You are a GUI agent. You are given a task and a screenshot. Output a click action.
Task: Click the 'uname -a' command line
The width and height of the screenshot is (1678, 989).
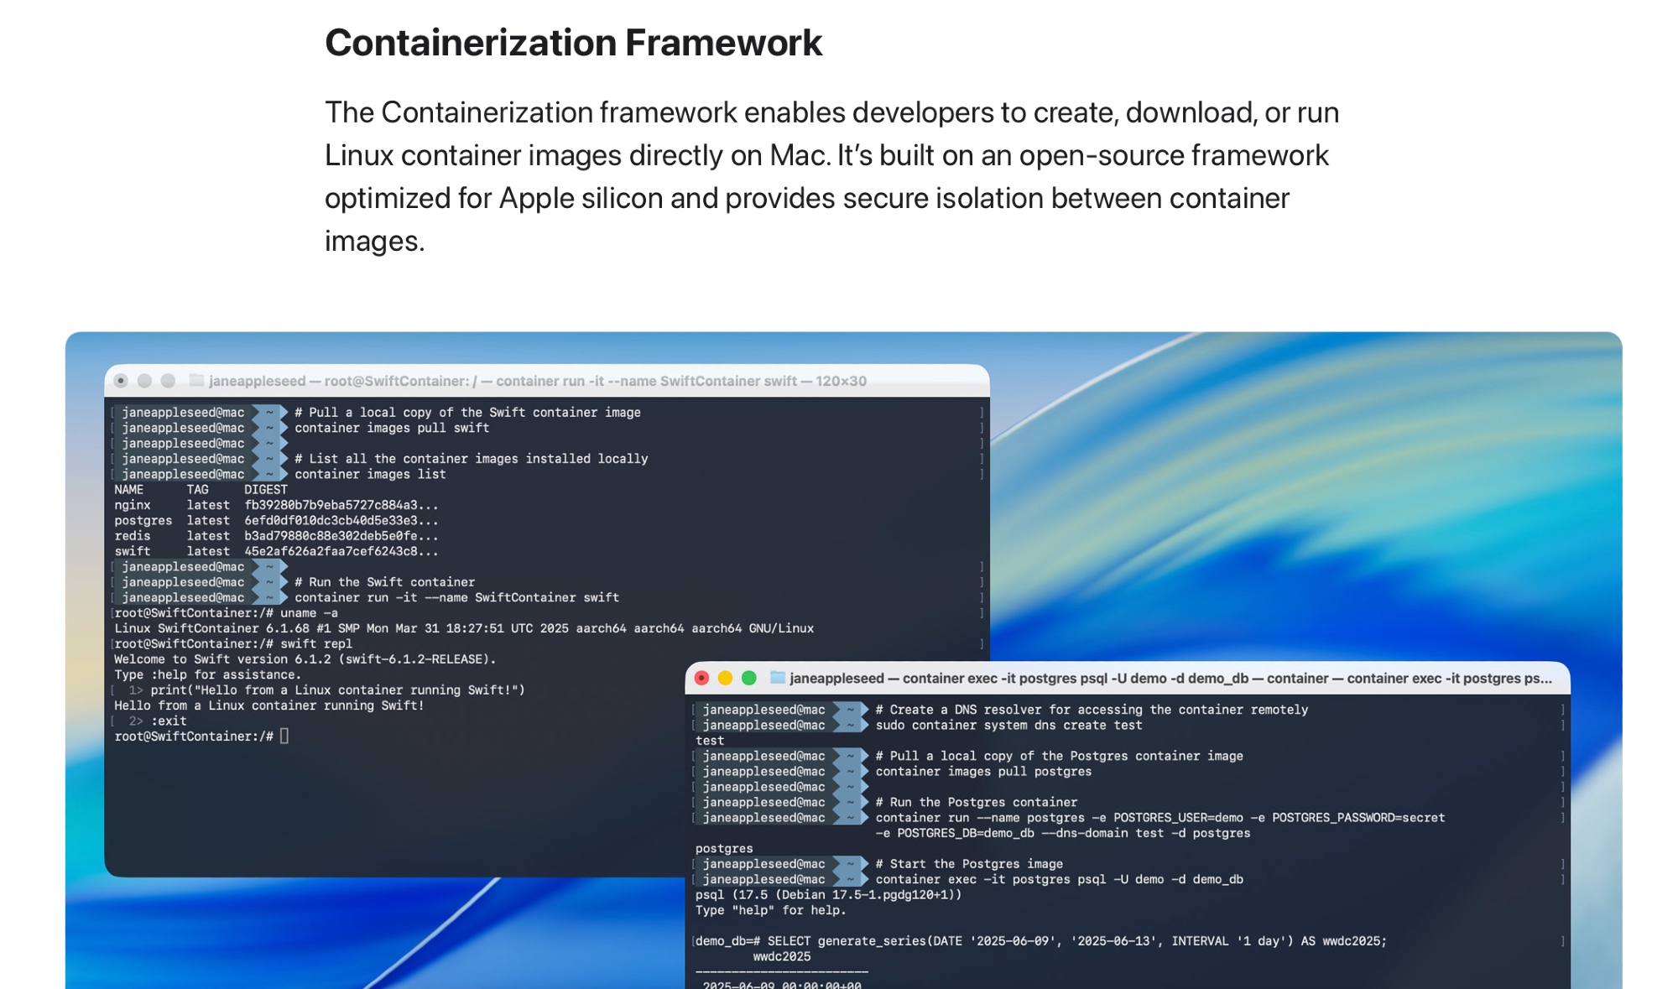pyautogui.click(x=309, y=613)
